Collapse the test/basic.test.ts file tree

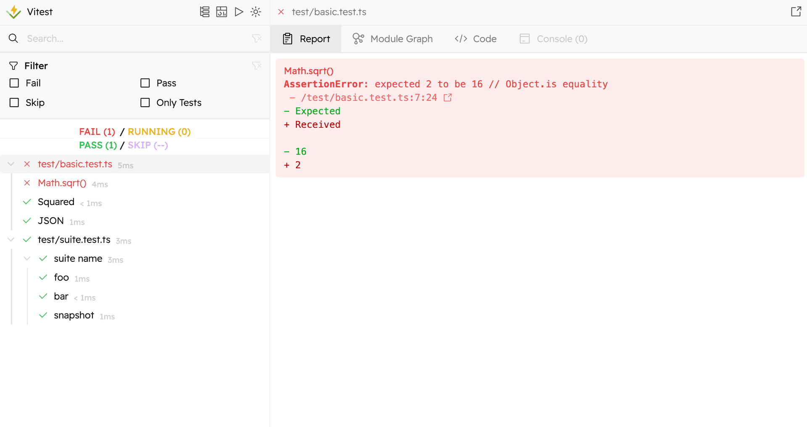[x=11, y=164]
